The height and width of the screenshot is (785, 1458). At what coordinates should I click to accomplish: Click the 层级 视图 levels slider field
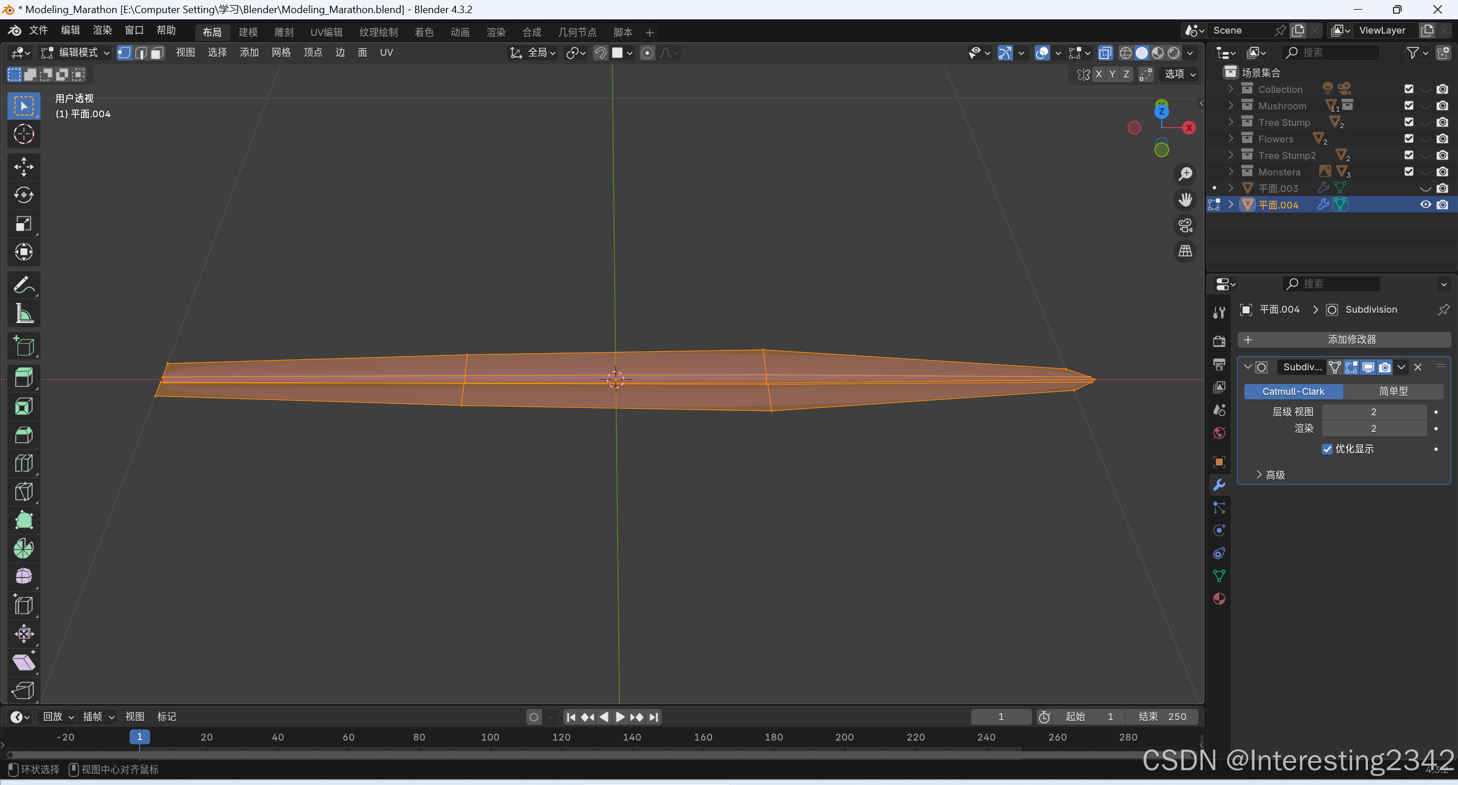click(x=1373, y=412)
